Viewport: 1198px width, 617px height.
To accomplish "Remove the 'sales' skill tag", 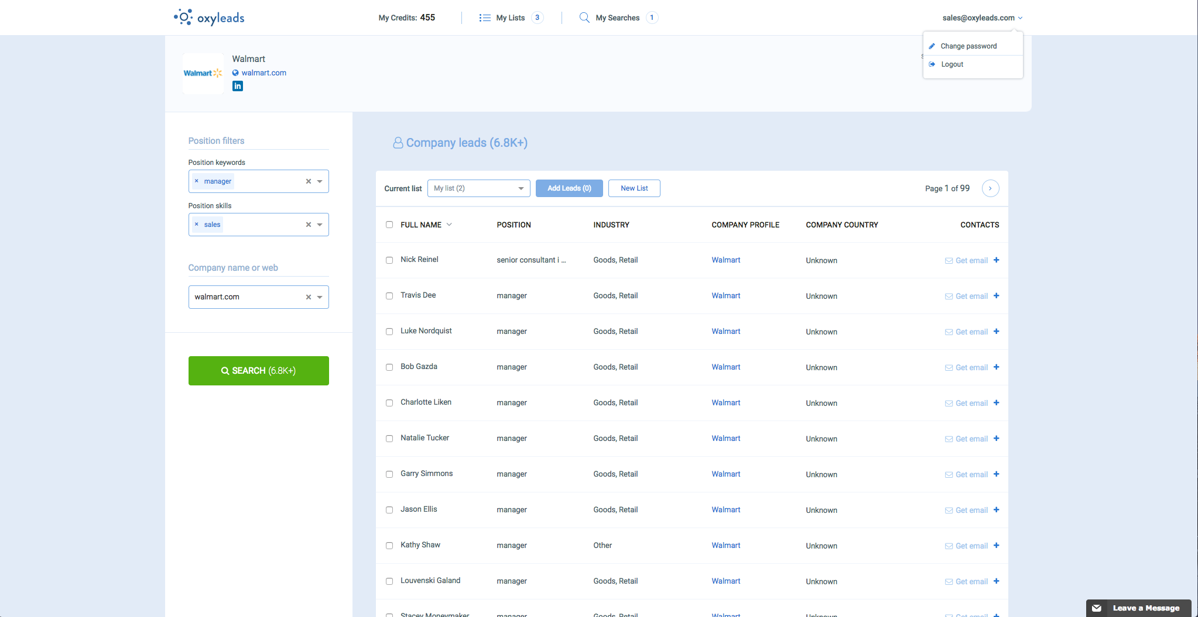I will click(x=197, y=225).
